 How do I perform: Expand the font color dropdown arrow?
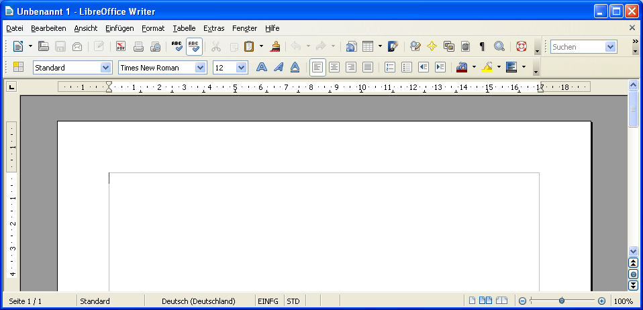(x=474, y=67)
